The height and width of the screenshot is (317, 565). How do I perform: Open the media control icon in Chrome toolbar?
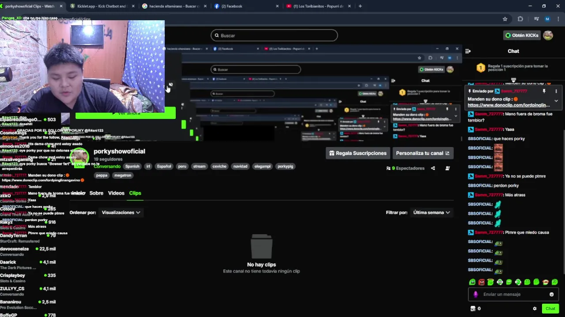point(536,19)
